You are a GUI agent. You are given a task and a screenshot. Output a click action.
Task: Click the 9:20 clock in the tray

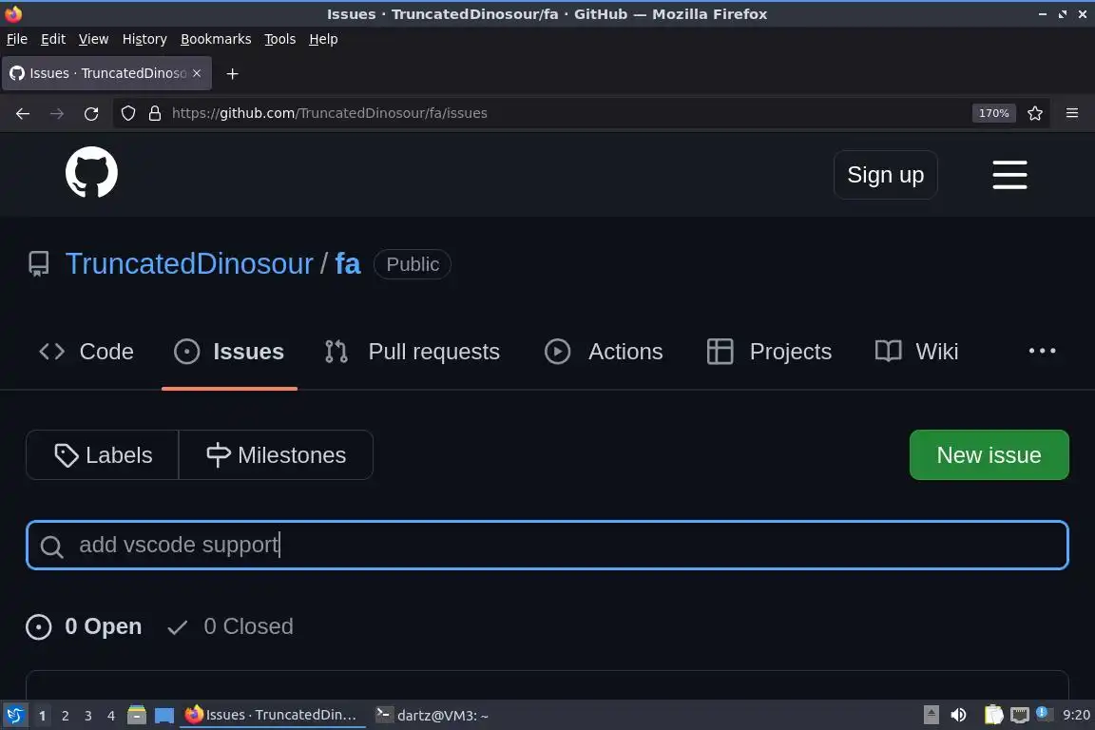(1076, 715)
